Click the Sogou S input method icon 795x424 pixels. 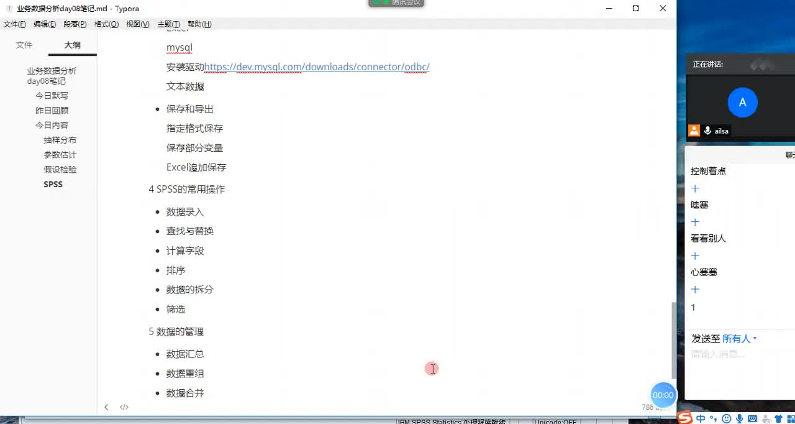pyautogui.click(x=684, y=418)
